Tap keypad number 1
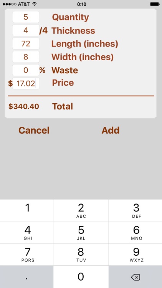 click(x=26, y=210)
